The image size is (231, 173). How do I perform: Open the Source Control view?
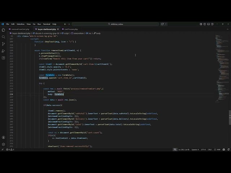[x=3, y=44]
